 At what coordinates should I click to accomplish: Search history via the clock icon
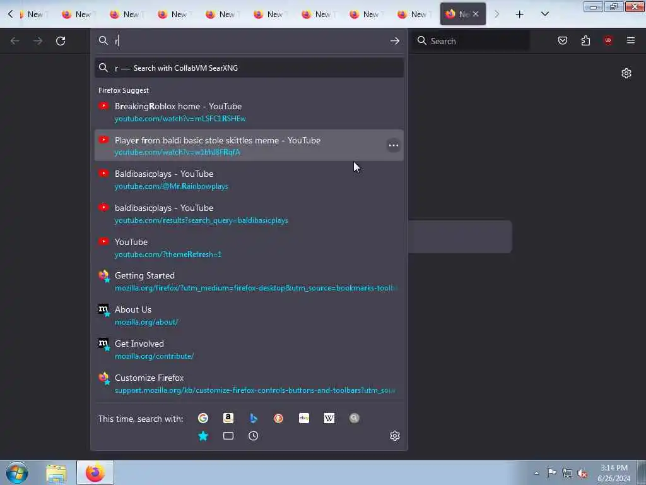point(254,436)
